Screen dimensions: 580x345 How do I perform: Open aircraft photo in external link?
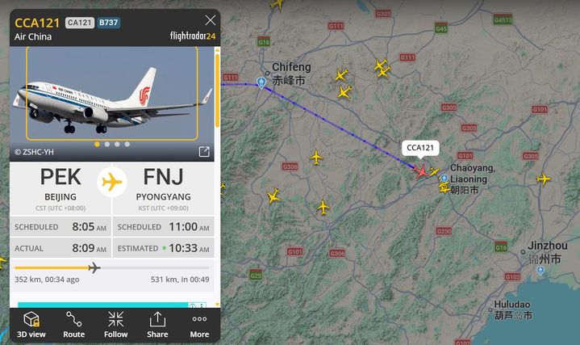pos(204,151)
